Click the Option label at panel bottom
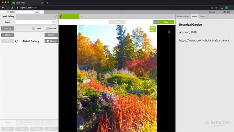The width and height of the screenshot is (234, 132). 7,122
